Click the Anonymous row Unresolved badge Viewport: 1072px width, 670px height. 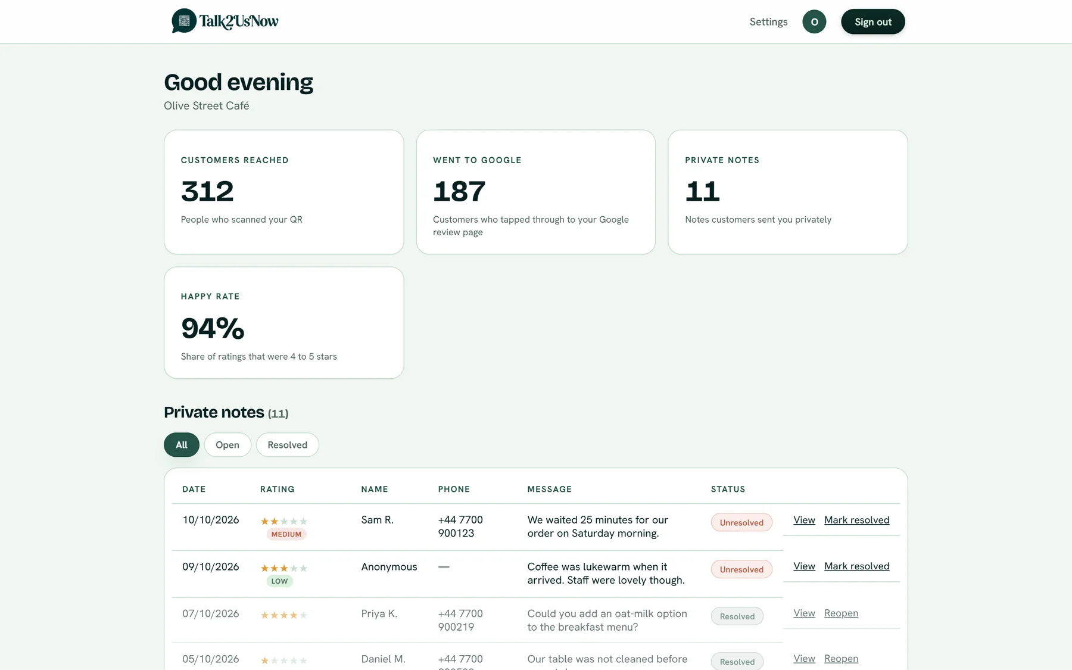tap(741, 569)
